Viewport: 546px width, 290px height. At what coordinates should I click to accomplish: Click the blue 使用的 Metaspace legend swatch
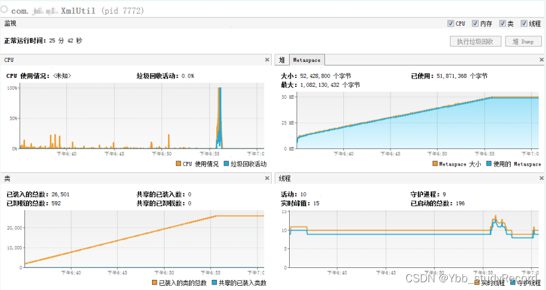pyautogui.click(x=489, y=163)
